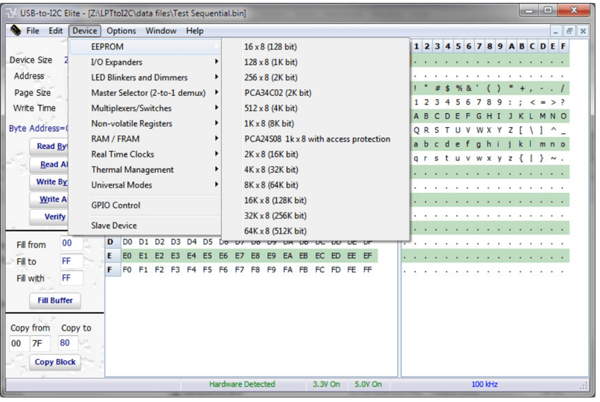Click the Copy to address field
Screen dimensions: 600x402
point(69,343)
